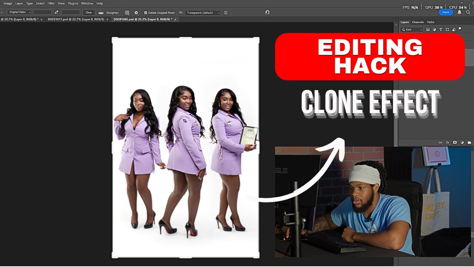Open the fx layer style menu
The image size is (474, 267).
448,142
